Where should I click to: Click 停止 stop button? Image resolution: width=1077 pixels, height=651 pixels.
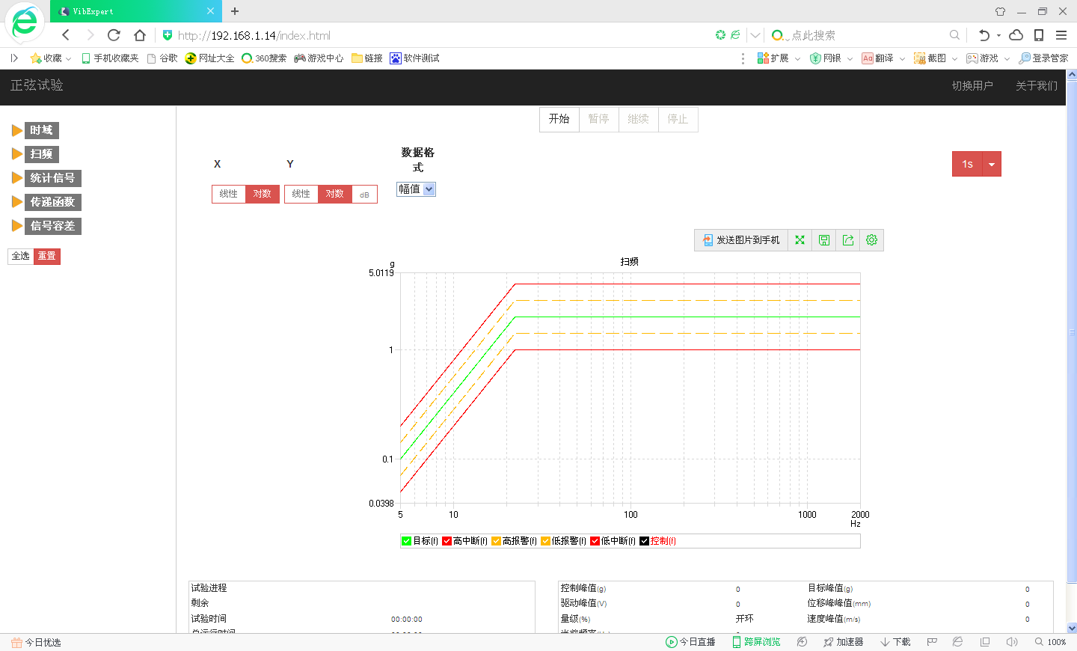coord(678,119)
